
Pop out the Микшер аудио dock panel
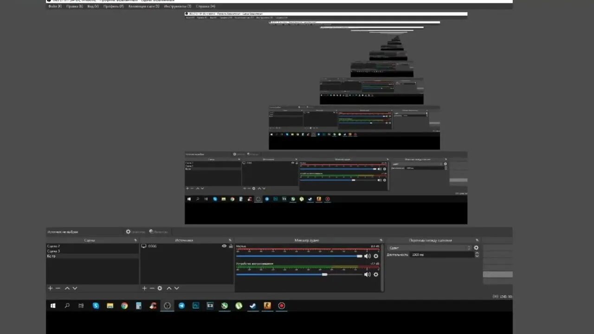(381, 240)
